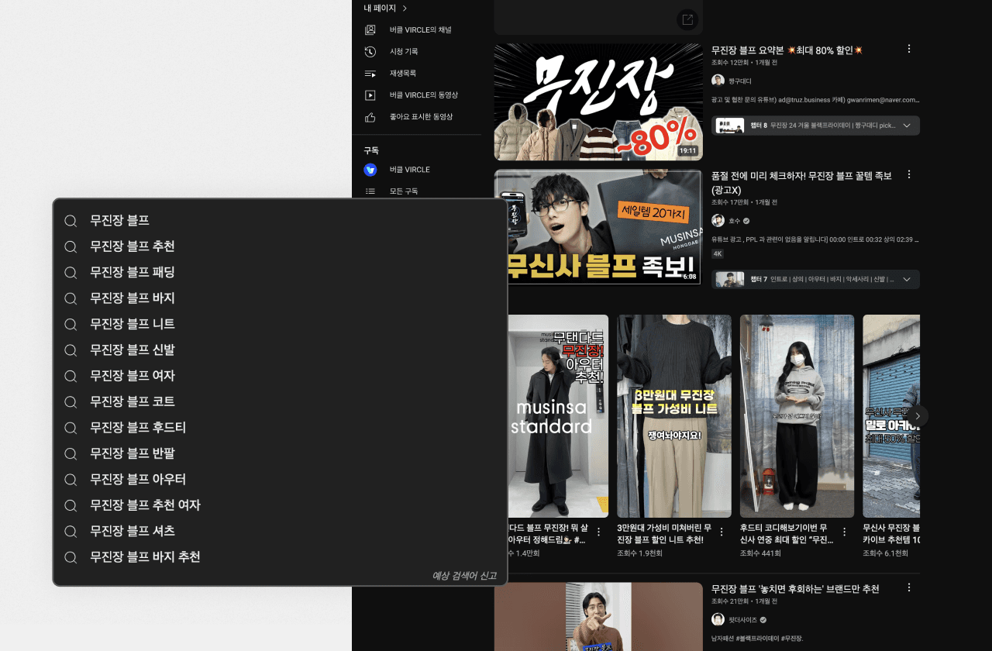Screen dimensions: 992x651
Task: Click the 버클 VIRCLE의 동영상 play icon
Action: 370,95
